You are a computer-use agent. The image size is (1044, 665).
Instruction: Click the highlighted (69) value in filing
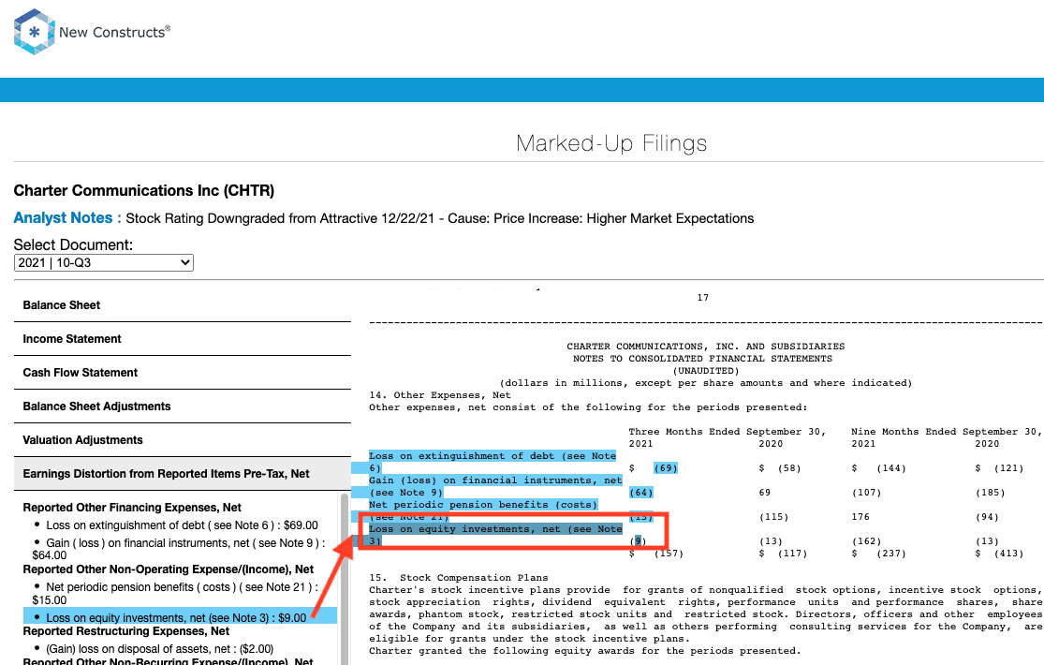665,467
